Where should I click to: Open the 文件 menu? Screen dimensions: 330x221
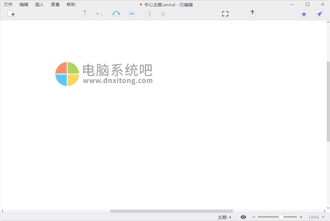[8, 5]
